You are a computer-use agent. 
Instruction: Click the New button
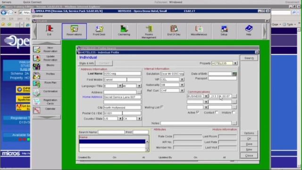click(249, 149)
